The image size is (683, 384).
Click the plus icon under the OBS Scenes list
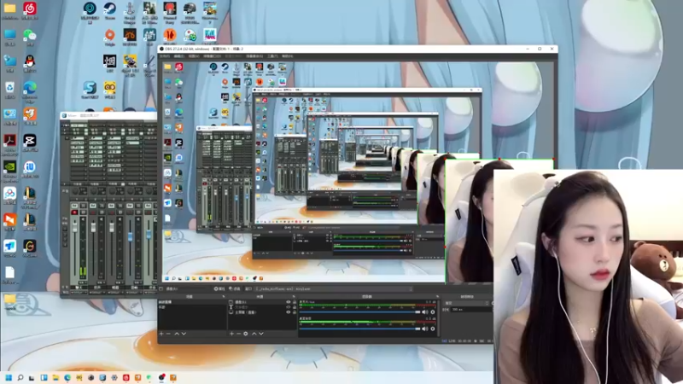coord(161,334)
